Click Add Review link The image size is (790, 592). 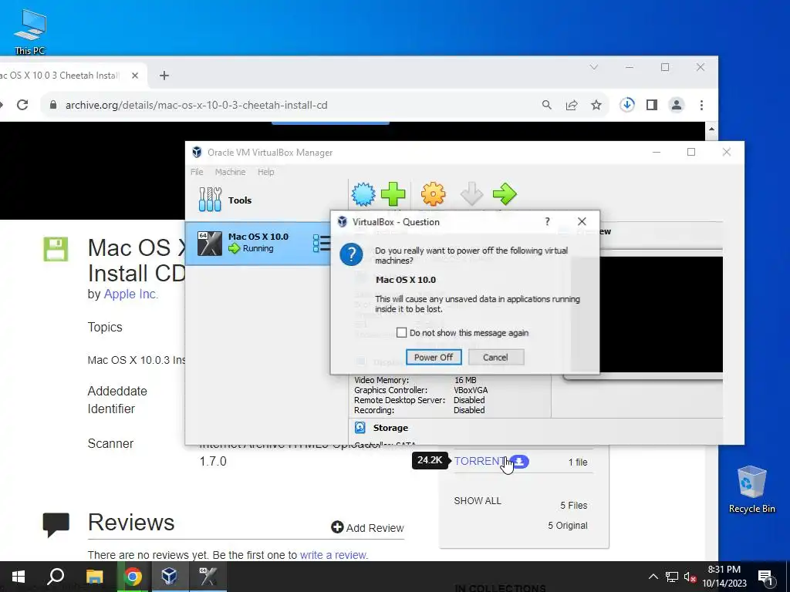point(368,527)
